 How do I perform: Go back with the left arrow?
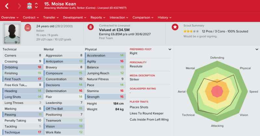coord(7,6)
